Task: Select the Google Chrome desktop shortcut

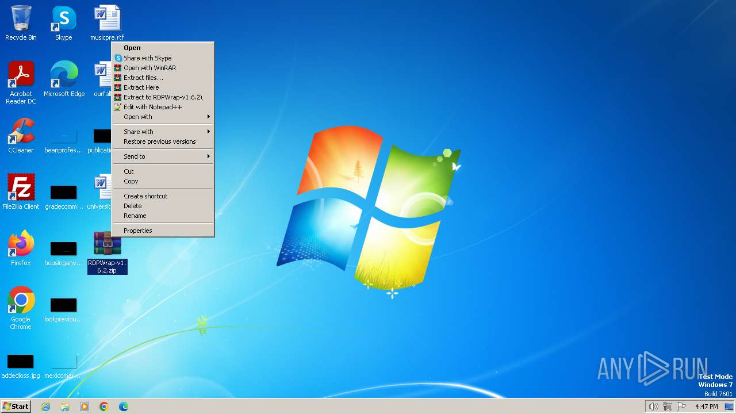Action: click(21, 308)
